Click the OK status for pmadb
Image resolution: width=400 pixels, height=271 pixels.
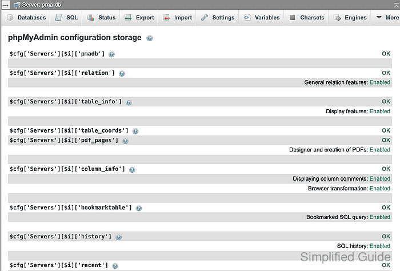tap(386, 54)
